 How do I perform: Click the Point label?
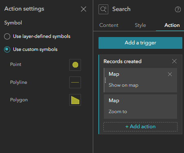pos(15,64)
